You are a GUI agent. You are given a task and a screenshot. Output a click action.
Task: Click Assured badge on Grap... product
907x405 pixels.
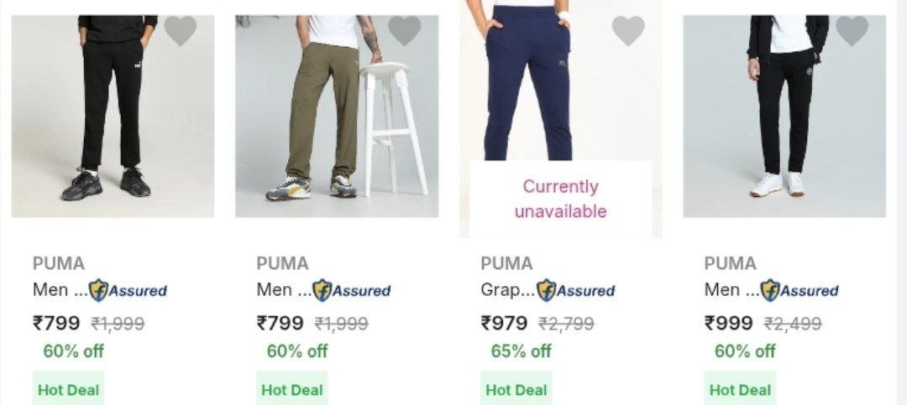click(575, 290)
